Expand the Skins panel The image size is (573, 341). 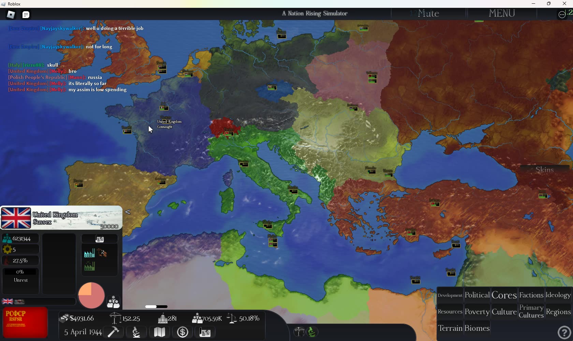(x=545, y=169)
